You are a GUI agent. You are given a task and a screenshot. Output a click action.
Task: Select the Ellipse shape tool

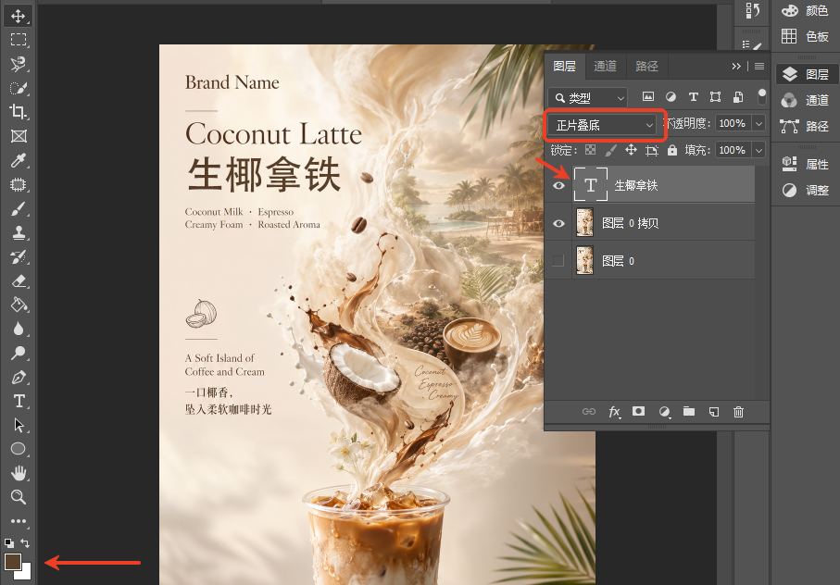point(19,449)
